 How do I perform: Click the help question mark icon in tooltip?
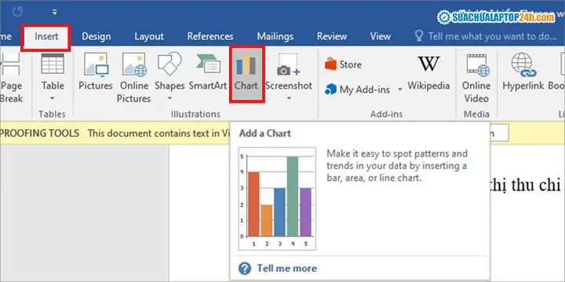tap(245, 269)
